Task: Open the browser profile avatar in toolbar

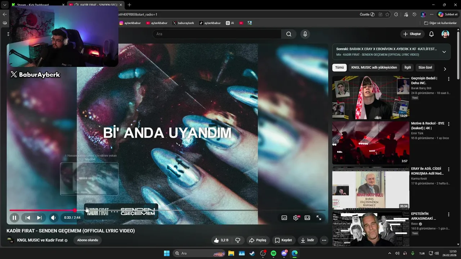Action: click(423, 14)
